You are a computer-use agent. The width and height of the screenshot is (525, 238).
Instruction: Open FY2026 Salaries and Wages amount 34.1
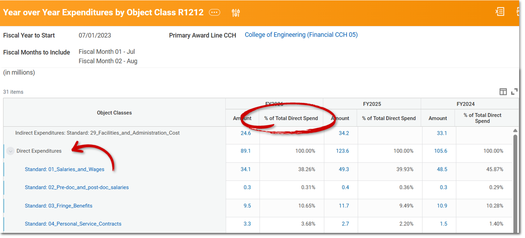[x=246, y=169]
